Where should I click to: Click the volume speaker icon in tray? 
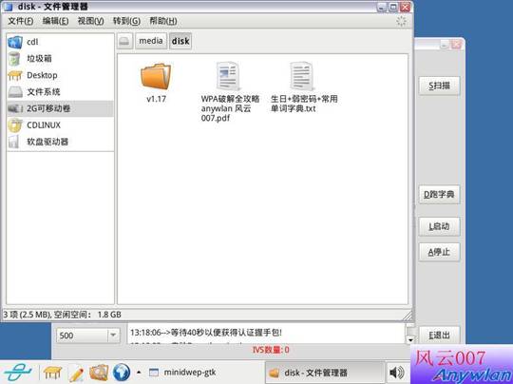pos(397,373)
